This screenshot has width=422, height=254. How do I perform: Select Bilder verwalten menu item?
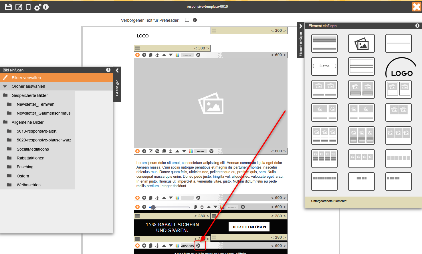[x=26, y=78]
